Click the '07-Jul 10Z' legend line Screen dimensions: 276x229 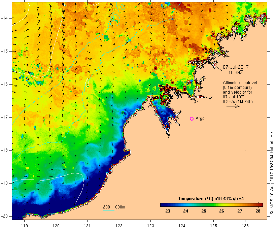[x=233, y=97]
